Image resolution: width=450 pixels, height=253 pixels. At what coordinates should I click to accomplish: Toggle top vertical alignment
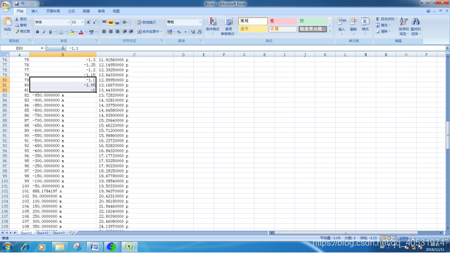pyautogui.click(x=104, y=22)
